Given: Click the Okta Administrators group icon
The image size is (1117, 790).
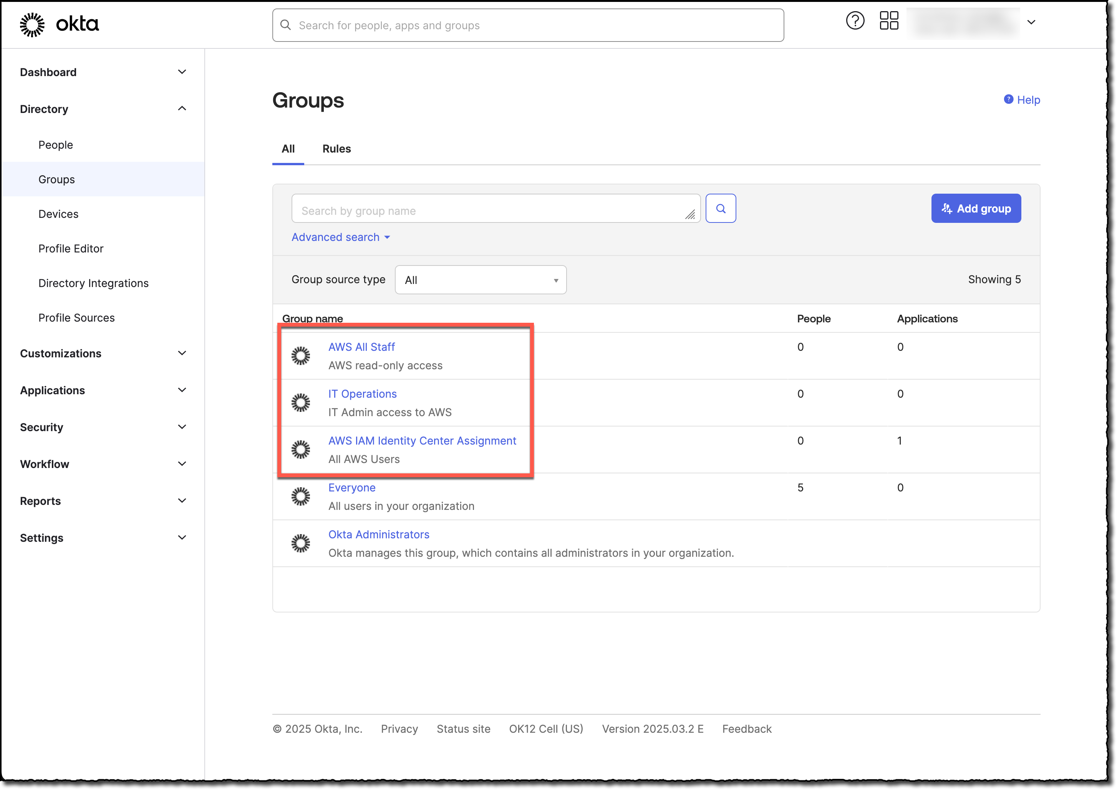Looking at the screenshot, I should pos(301,543).
